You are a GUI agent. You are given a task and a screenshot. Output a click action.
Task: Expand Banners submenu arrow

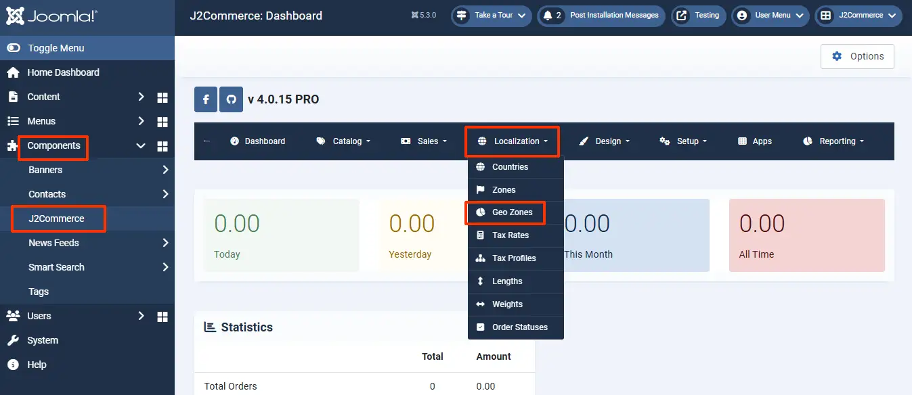click(165, 170)
